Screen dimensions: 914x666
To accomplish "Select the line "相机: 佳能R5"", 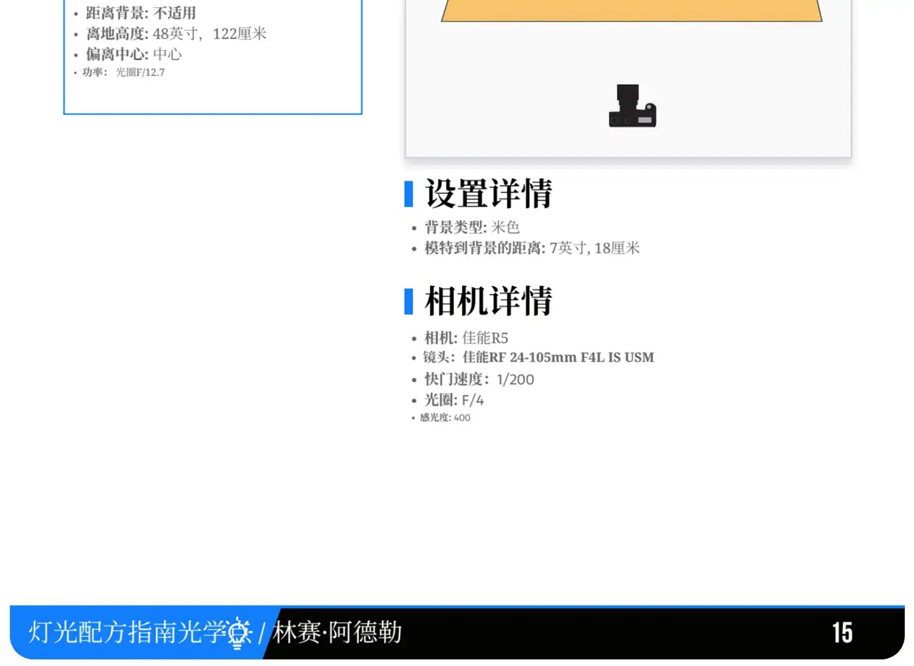I will tap(466, 338).
